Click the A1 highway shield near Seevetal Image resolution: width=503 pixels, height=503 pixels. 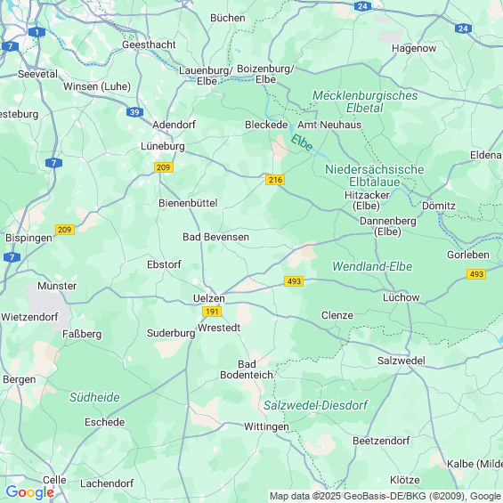(x=37, y=32)
